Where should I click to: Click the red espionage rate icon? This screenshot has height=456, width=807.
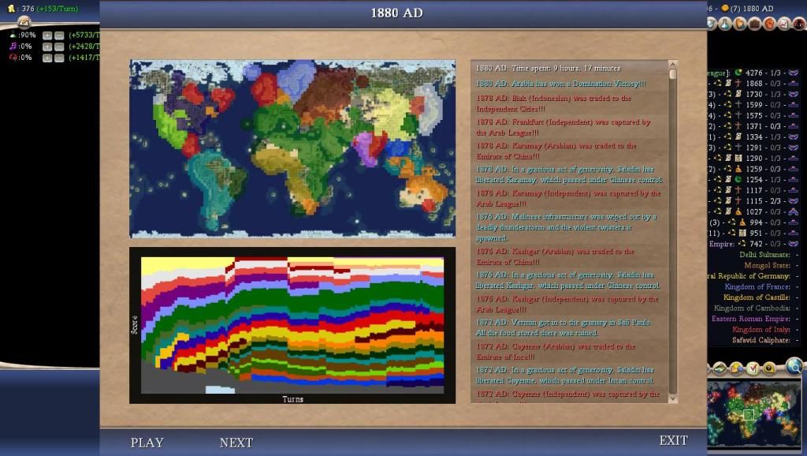click(x=13, y=58)
